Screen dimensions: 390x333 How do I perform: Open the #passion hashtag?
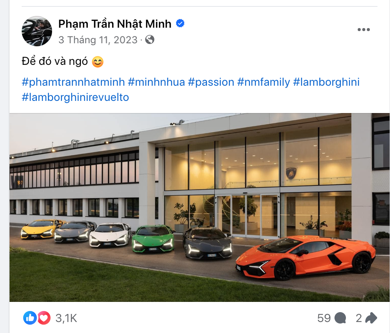(211, 82)
